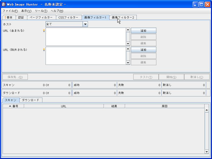Screen dimensions: 212x159
Task: Click the 原因 column header
Action: [165, 106]
